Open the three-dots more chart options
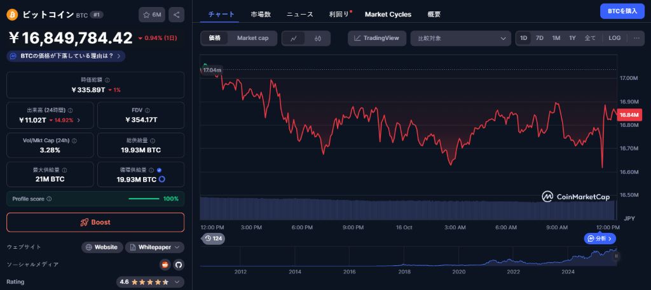Viewport: 651px width, 290px height. (636, 38)
